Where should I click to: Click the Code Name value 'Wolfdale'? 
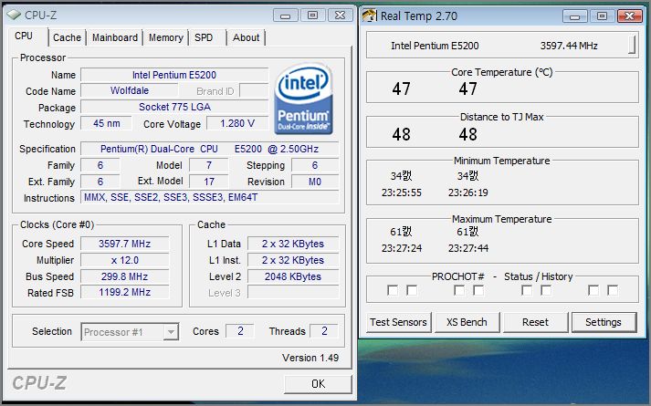[x=129, y=90]
